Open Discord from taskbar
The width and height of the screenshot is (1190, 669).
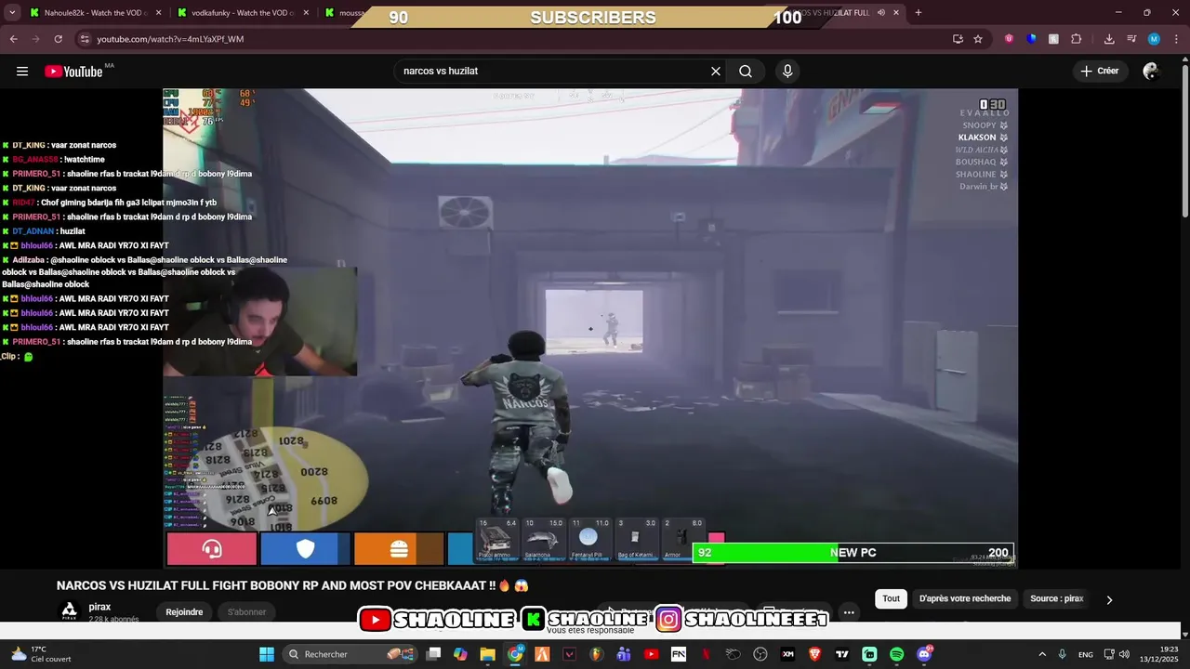pos(924,654)
